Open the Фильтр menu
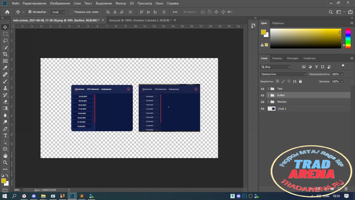 point(121,3)
